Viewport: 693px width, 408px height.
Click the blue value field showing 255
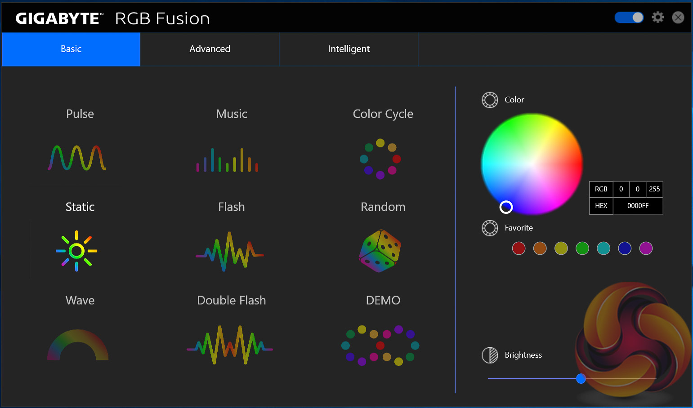tap(654, 189)
